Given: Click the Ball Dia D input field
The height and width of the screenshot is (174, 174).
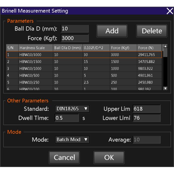Looking at the screenshot, I should 75,29.
